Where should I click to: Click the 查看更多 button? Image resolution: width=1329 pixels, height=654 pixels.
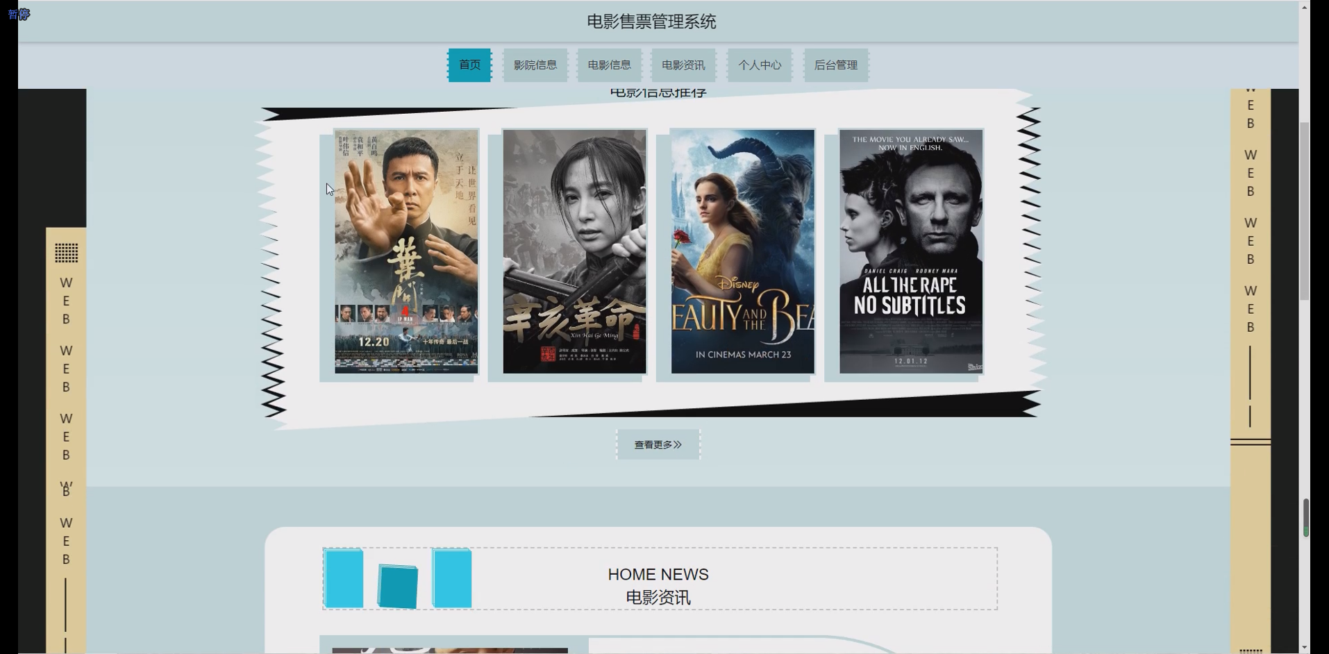click(658, 444)
